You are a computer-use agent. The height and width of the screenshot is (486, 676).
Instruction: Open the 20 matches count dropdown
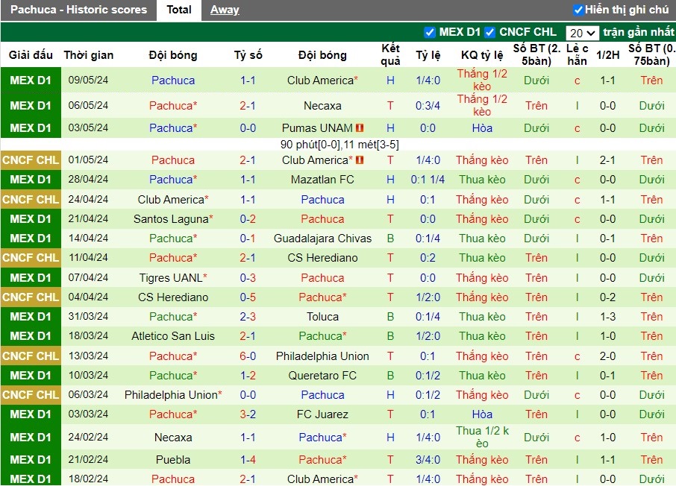click(582, 33)
